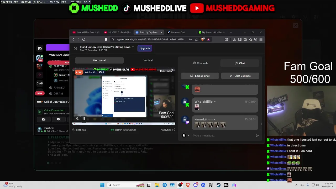Open Brave Wallet icon
The width and height of the screenshot is (336, 189).
[245, 39]
